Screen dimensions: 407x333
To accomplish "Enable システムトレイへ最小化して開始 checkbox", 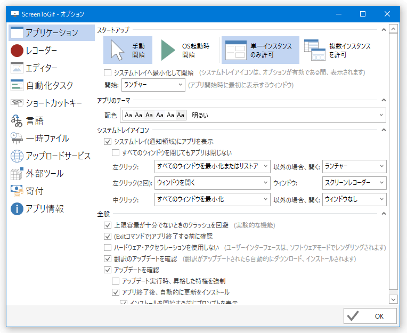I will 108,72.
